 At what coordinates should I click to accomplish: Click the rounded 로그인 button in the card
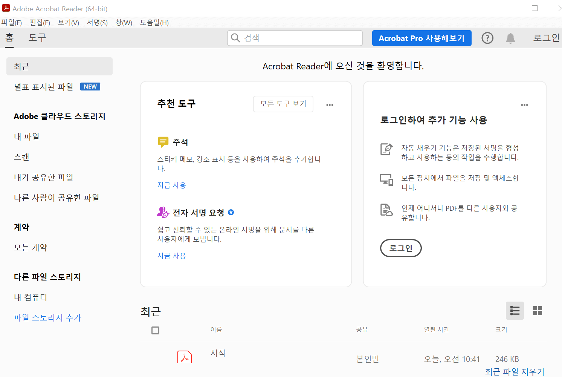(x=401, y=248)
